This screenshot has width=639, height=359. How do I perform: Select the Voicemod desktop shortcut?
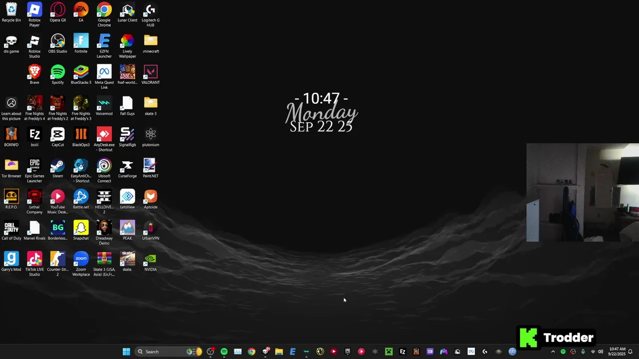pyautogui.click(x=104, y=106)
